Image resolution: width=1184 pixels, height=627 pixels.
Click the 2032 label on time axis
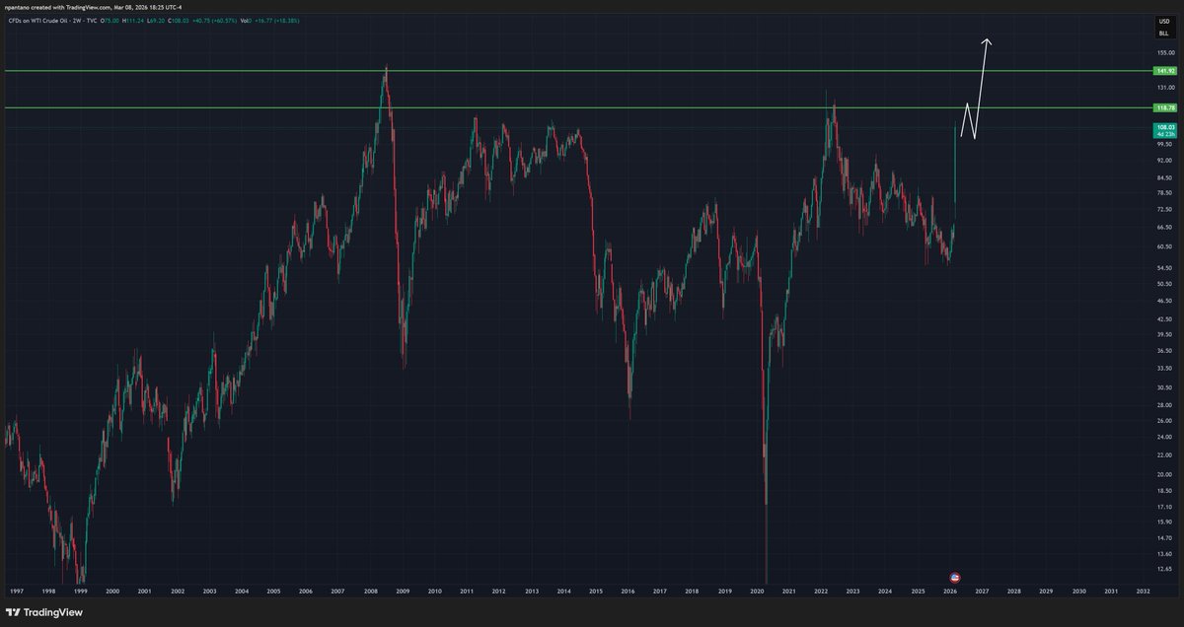(1143, 592)
